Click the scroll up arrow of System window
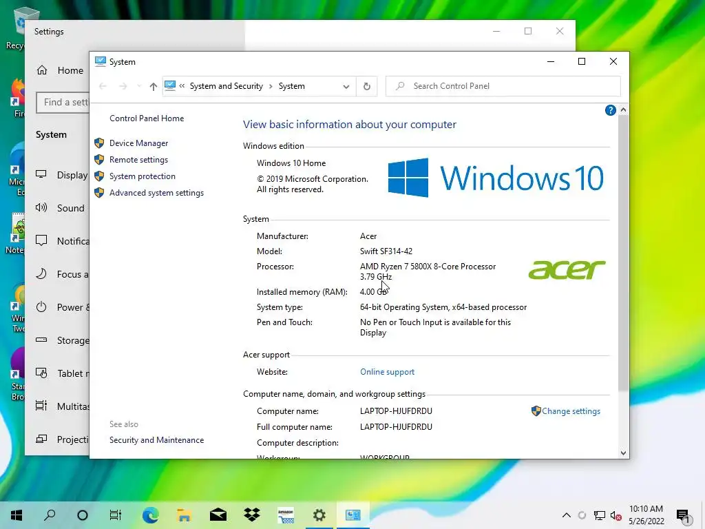Image resolution: width=705 pixels, height=529 pixels. 623,110
